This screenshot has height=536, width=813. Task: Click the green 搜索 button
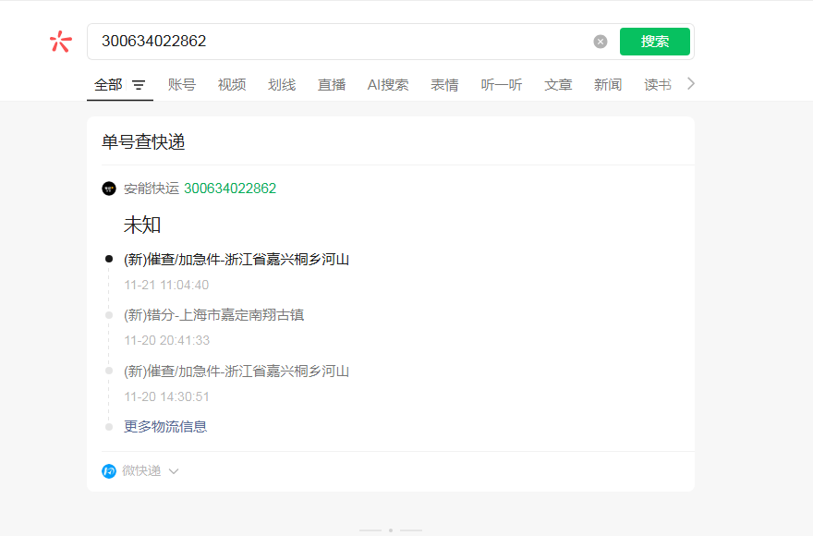click(x=654, y=42)
